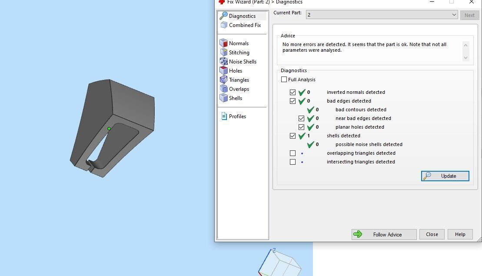Image resolution: width=482 pixels, height=276 pixels.
Task: Go to Shells page label
Action: [x=236, y=98]
